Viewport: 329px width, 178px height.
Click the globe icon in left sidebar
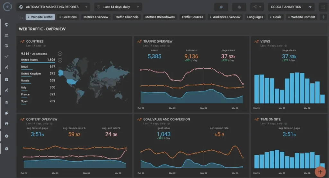pos(6,25)
